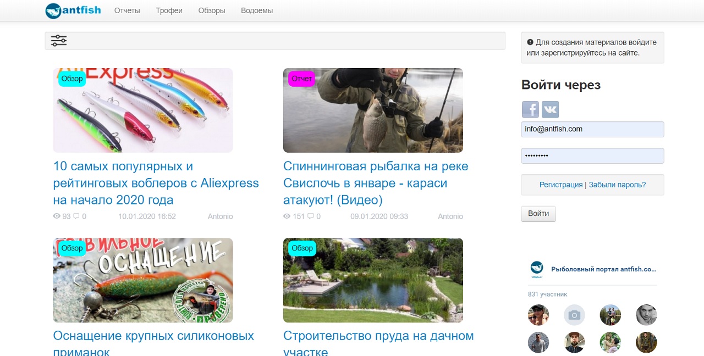704x356 pixels.
Task: Go to the Обзоры section
Action: 212,10
